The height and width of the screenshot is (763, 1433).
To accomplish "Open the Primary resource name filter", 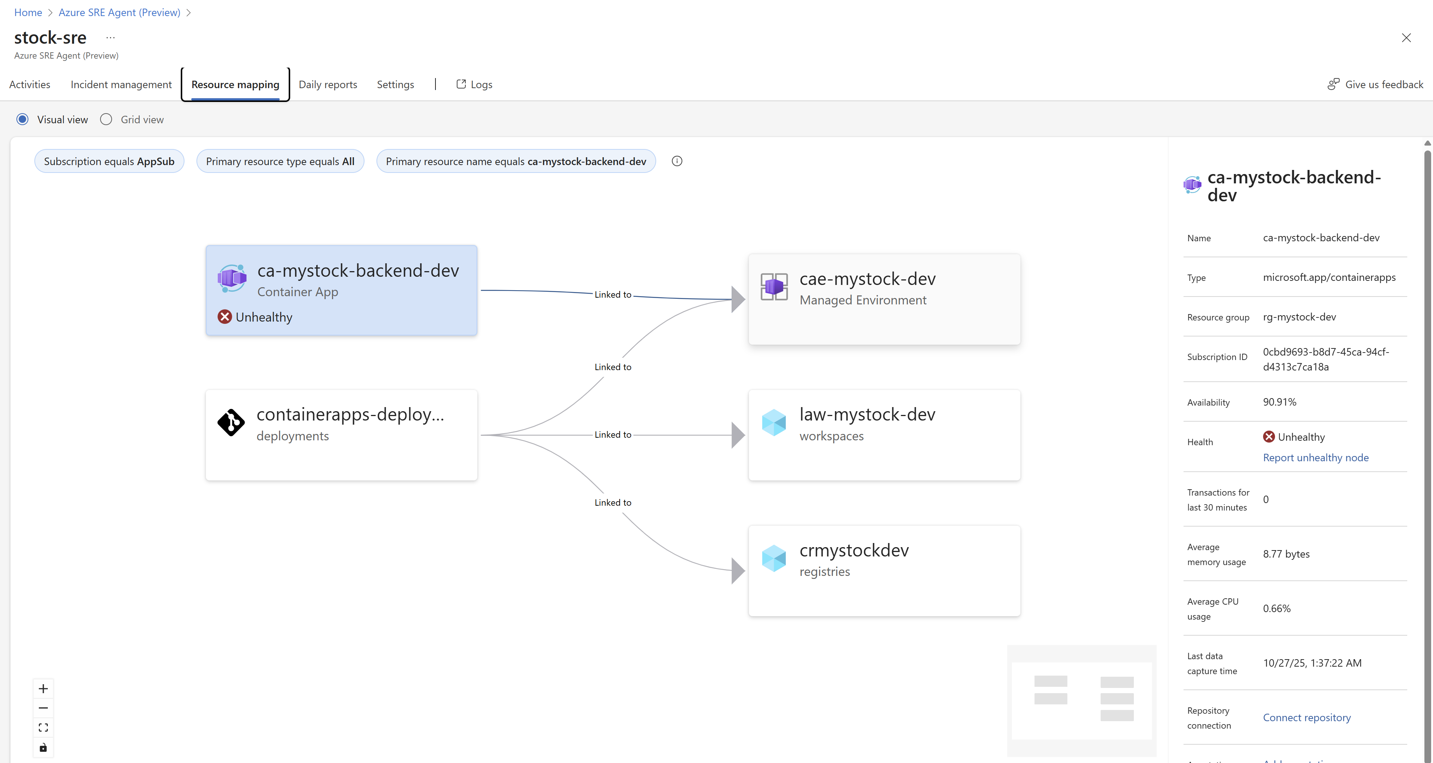I will click(x=516, y=161).
